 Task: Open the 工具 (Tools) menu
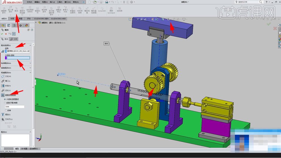(60, 2)
